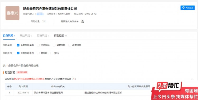Click the 风险监控 button

coord(187,8)
